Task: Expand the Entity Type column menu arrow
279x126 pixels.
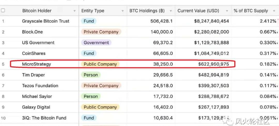Action: tap(123, 11)
